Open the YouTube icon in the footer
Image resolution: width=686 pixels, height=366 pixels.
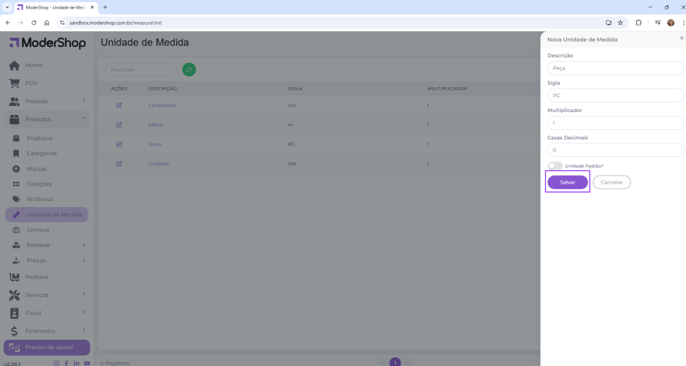point(87,363)
